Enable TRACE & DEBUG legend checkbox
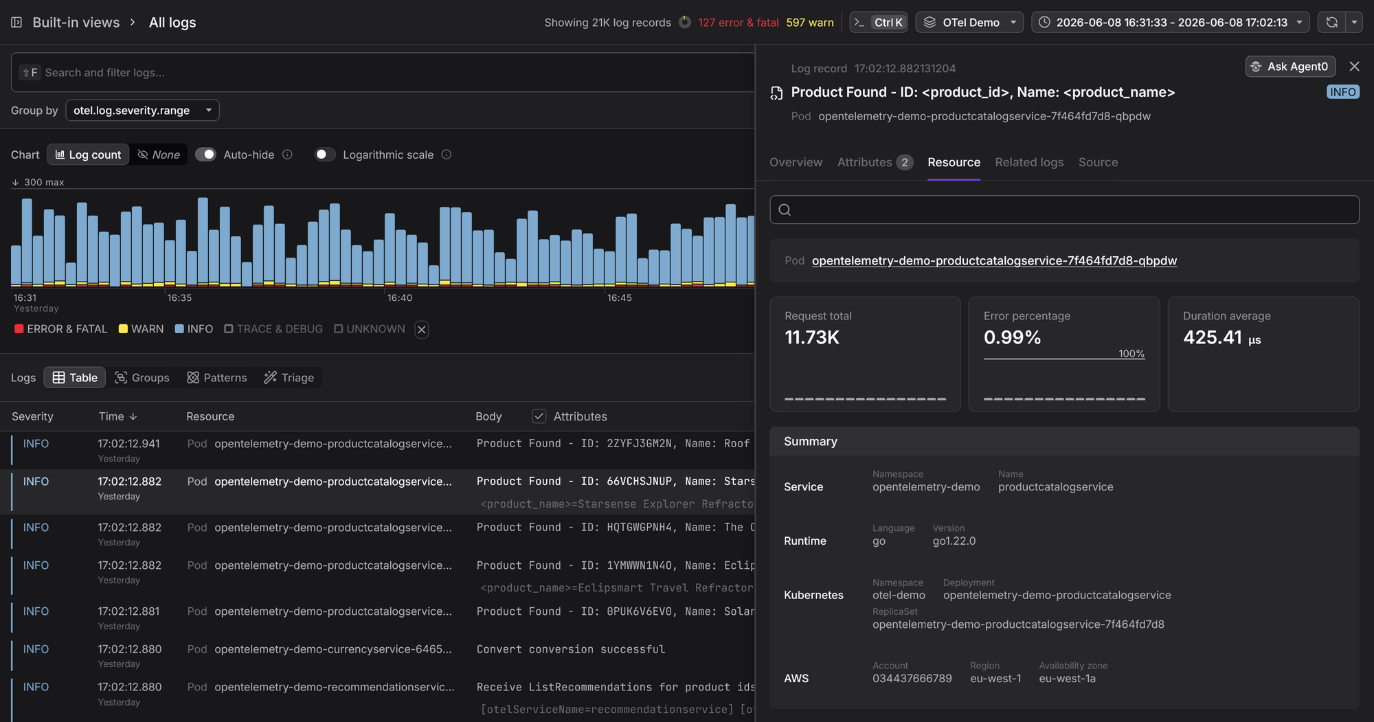The image size is (1374, 722). click(x=229, y=329)
